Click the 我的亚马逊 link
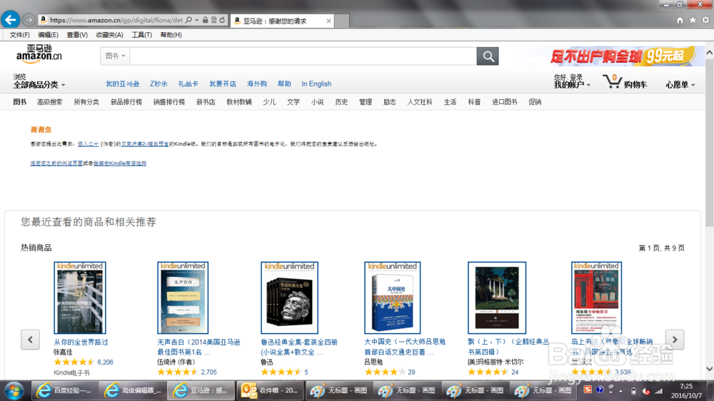 click(123, 83)
